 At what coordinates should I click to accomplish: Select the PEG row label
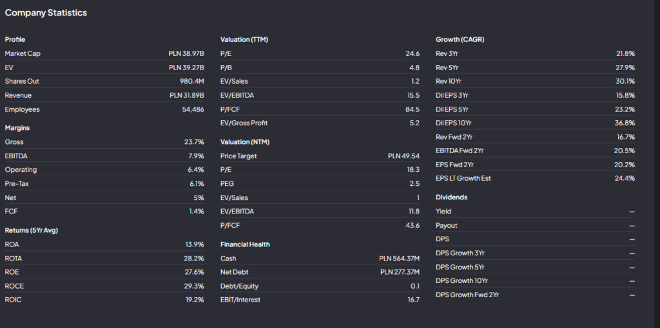[227, 184]
